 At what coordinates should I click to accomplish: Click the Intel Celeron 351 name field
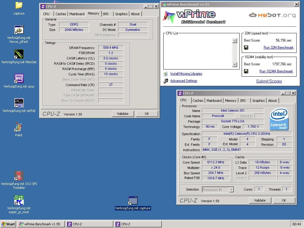coord(233,110)
